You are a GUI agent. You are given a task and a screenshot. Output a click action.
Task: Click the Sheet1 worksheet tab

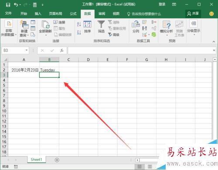pos(36,160)
